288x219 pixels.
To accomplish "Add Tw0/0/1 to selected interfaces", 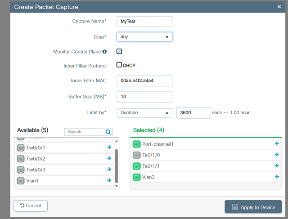I will click(x=109, y=147).
